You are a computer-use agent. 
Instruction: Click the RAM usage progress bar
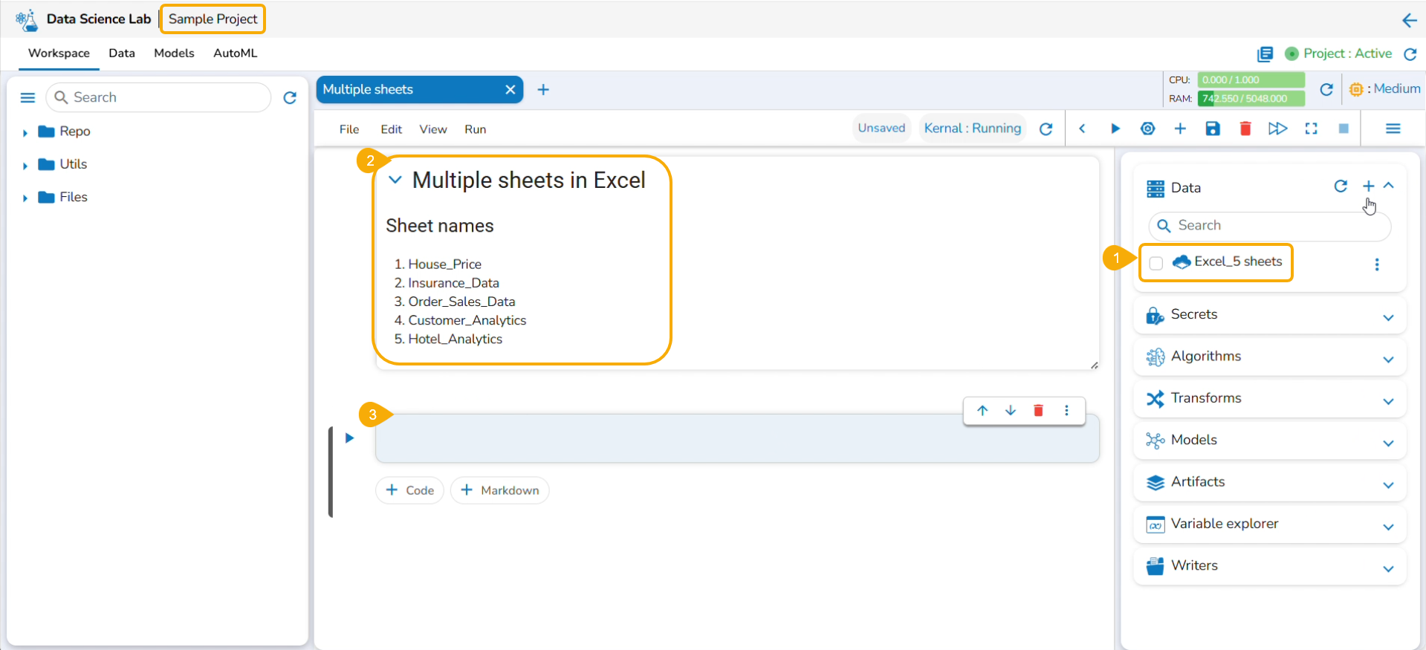[x=1251, y=98]
